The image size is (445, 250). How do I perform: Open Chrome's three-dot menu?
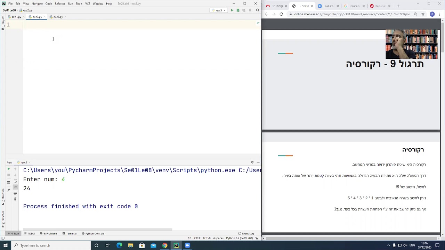439,14
